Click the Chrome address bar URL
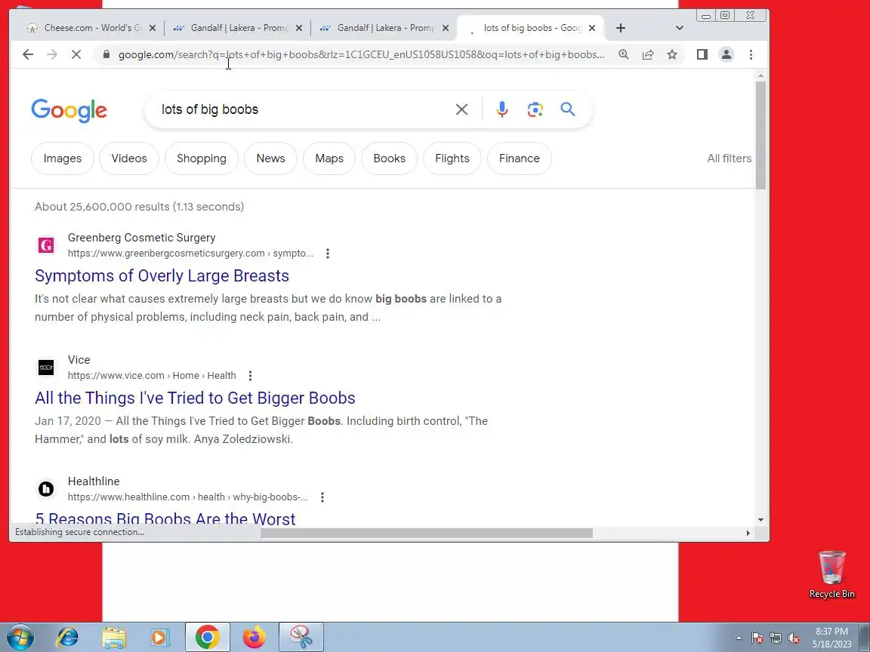870x652 pixels. tap(361, 54)
